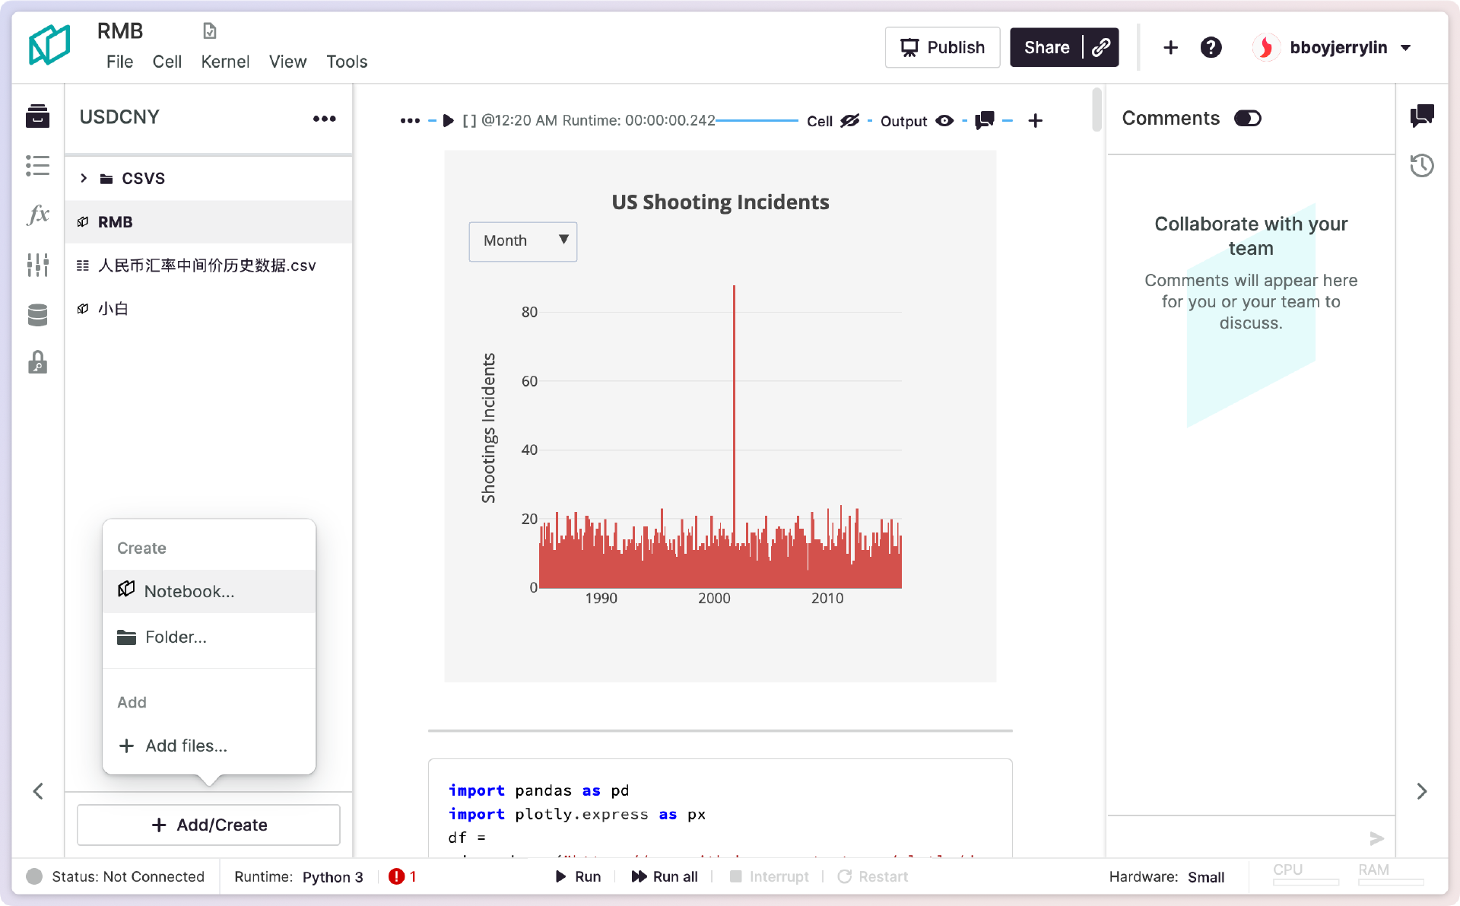
Task: Open comments panel icon in right rail
Action: pyautogui.click(x=1422, y=116)
